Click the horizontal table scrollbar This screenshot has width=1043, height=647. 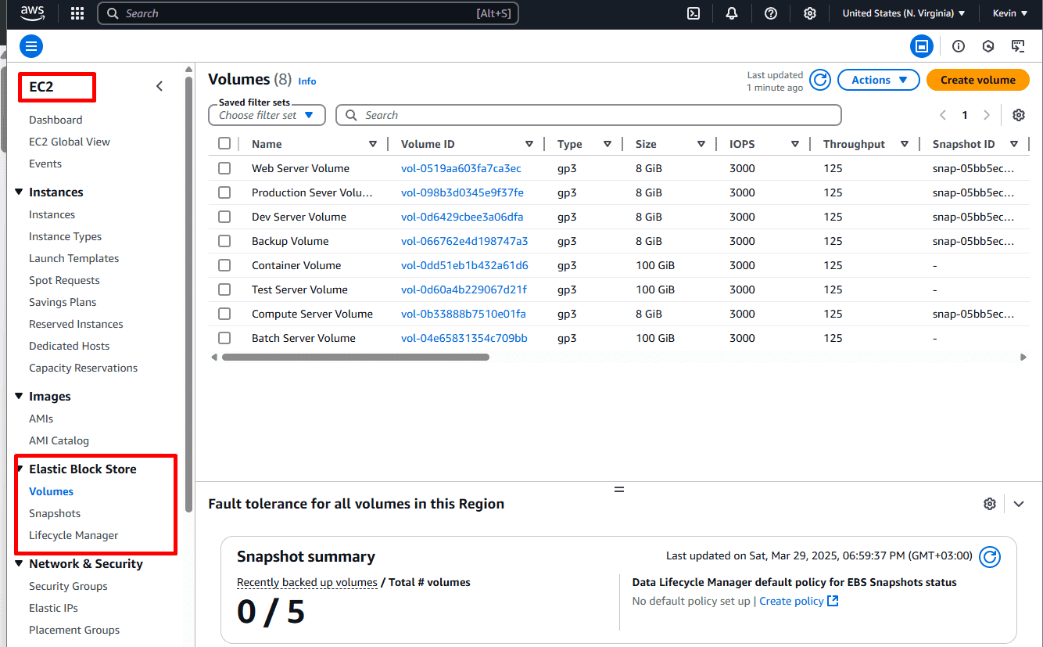click(356, 357)
